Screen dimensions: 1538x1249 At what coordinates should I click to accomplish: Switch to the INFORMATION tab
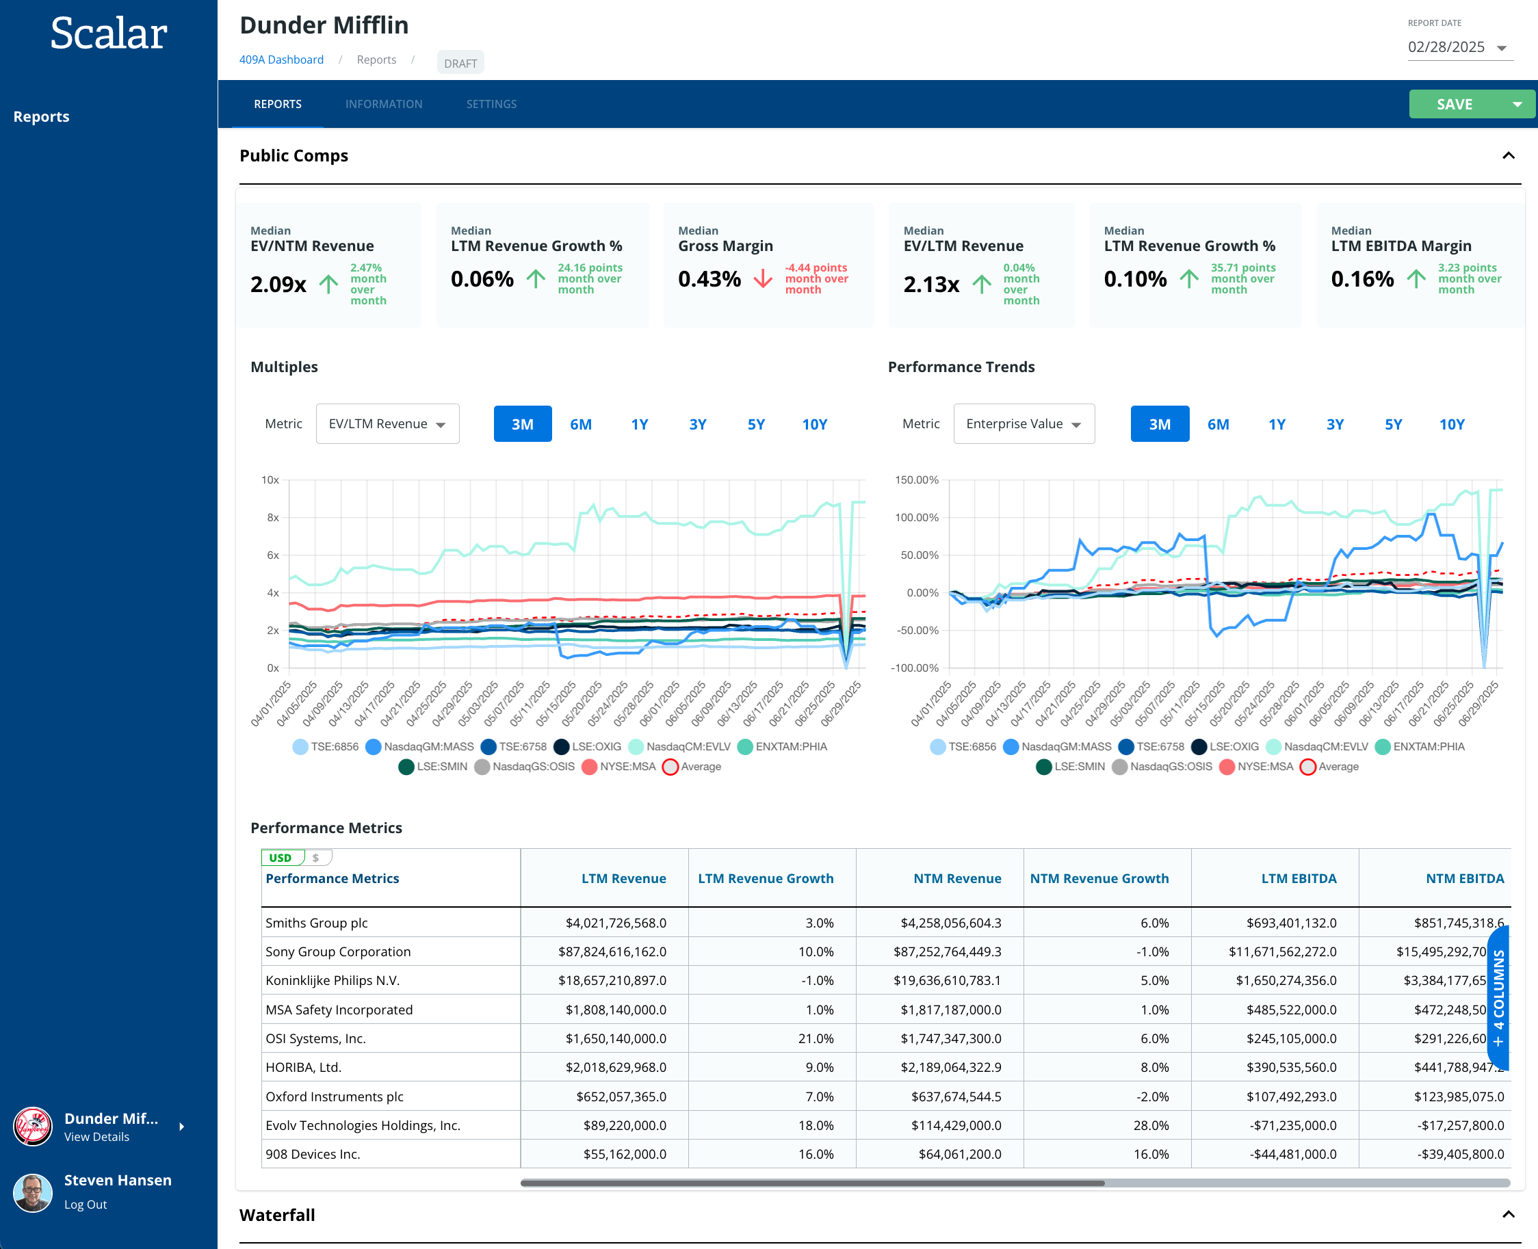pyautogui.click(x=384, y=105)
